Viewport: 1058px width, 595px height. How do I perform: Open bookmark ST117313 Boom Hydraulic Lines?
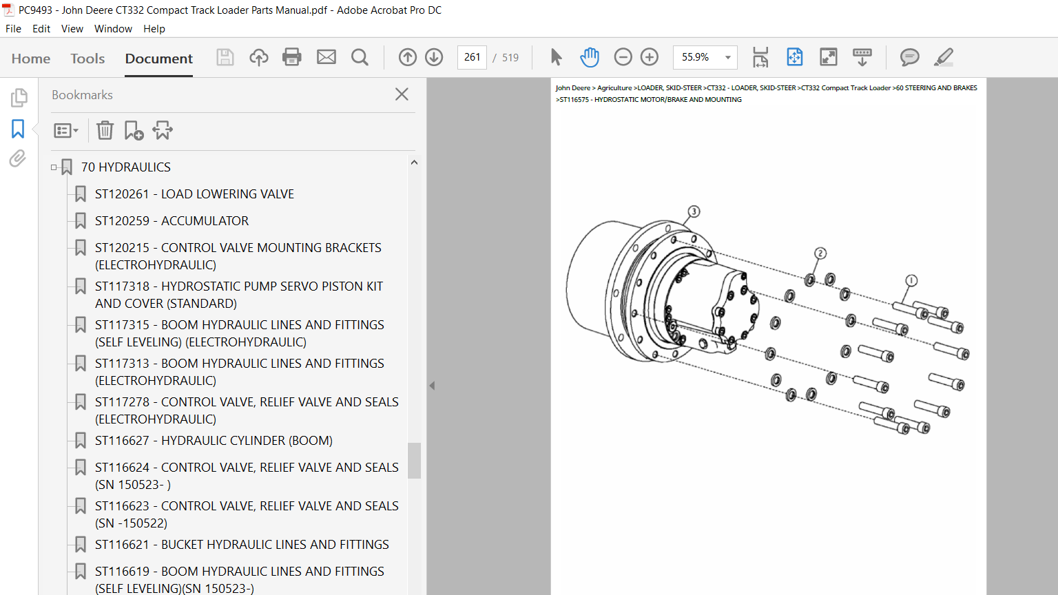240,372
